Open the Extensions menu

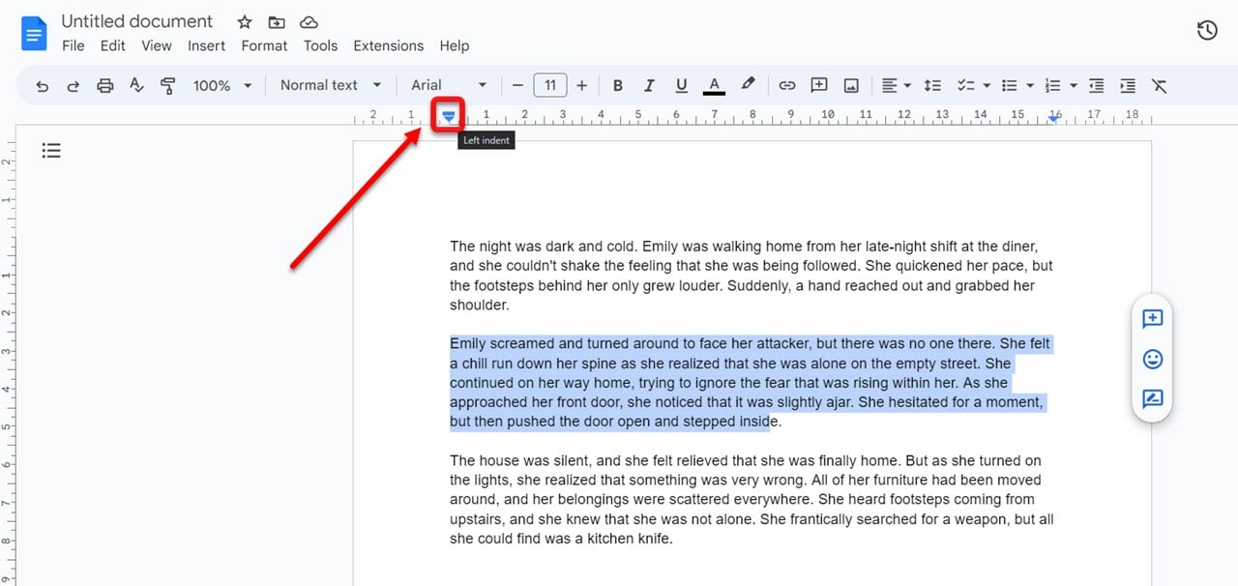click(388, 45)
